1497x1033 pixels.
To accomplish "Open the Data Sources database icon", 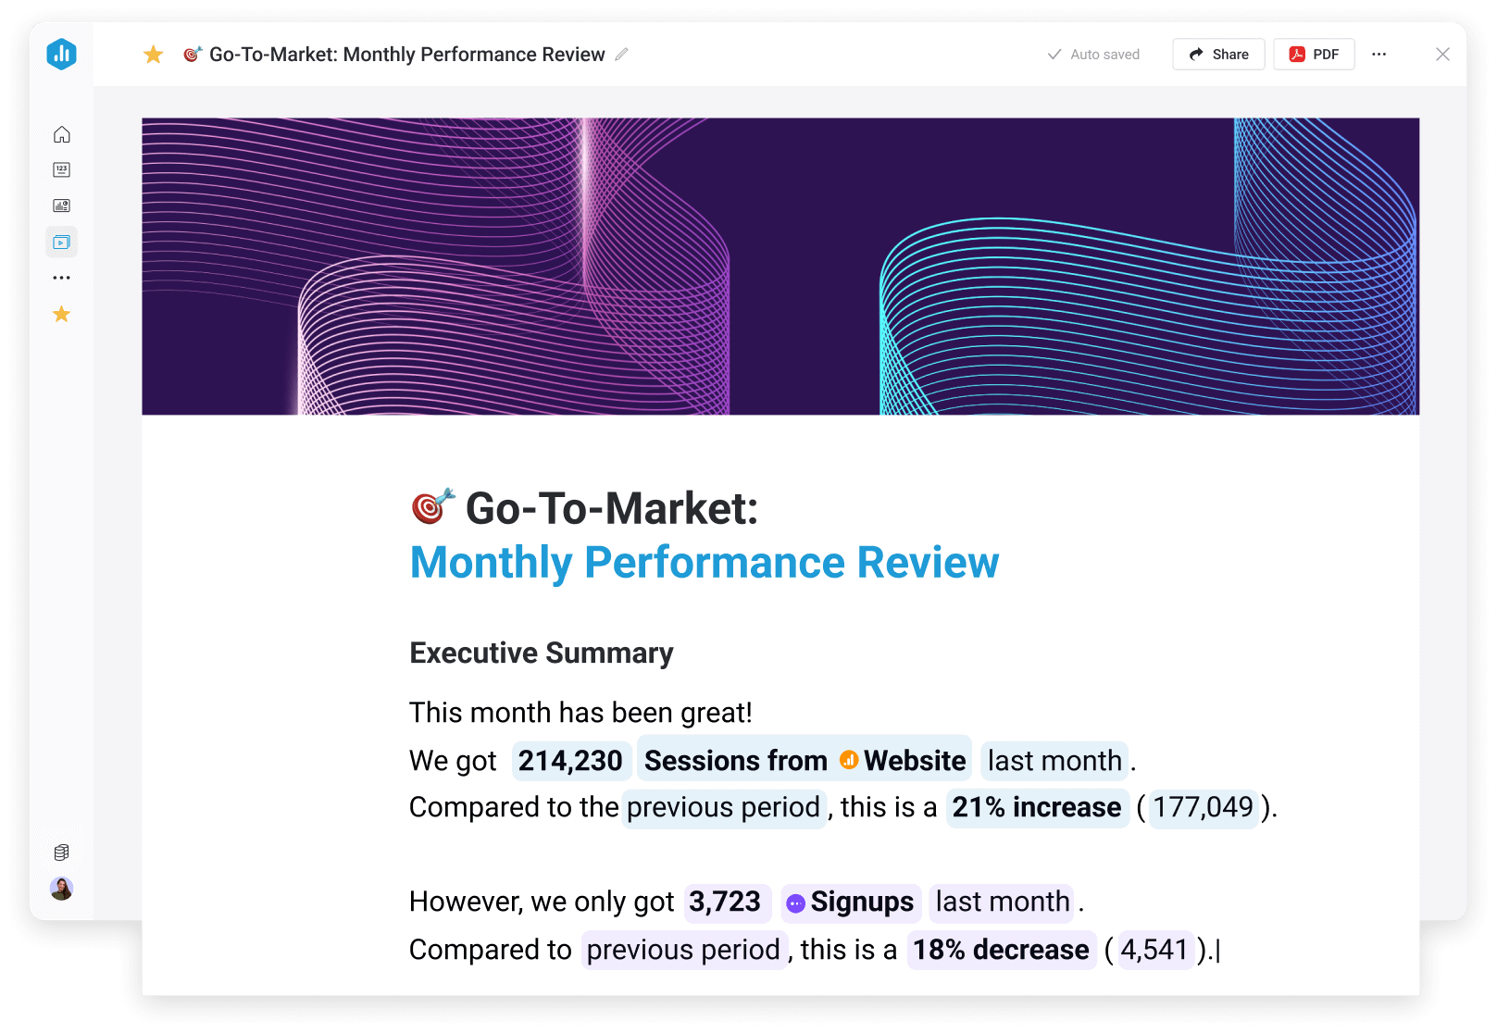I will pyautogui.click(x=61, y=853).
